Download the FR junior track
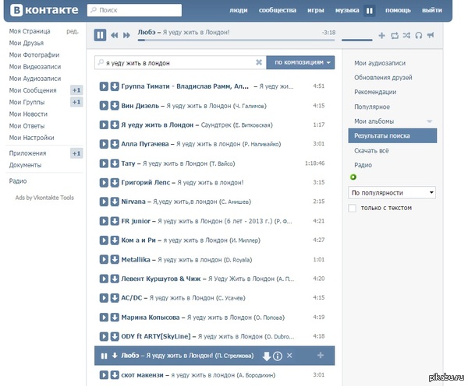 115,221
